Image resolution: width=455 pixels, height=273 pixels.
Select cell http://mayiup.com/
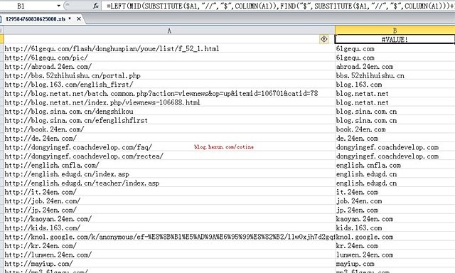(169, 264)
